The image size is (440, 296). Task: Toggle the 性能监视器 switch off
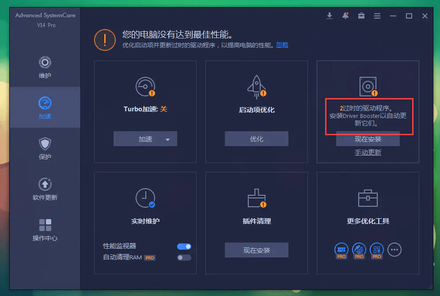pos(184,247)
